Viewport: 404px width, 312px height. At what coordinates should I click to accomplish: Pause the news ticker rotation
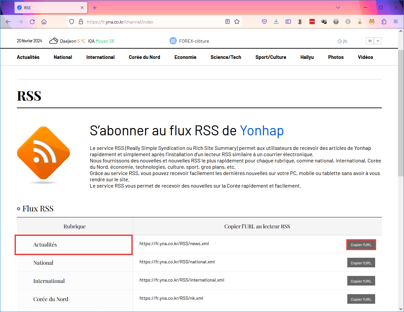click(x=370, y=41)
